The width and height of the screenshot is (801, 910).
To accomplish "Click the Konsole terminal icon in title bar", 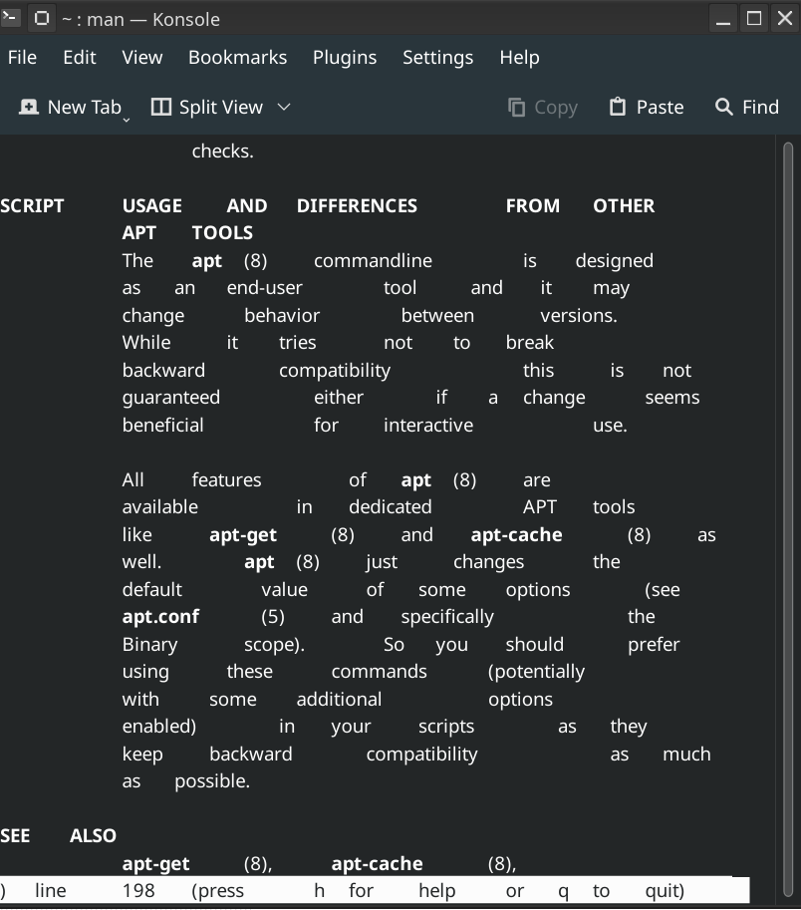I will (x=11, y=18).
